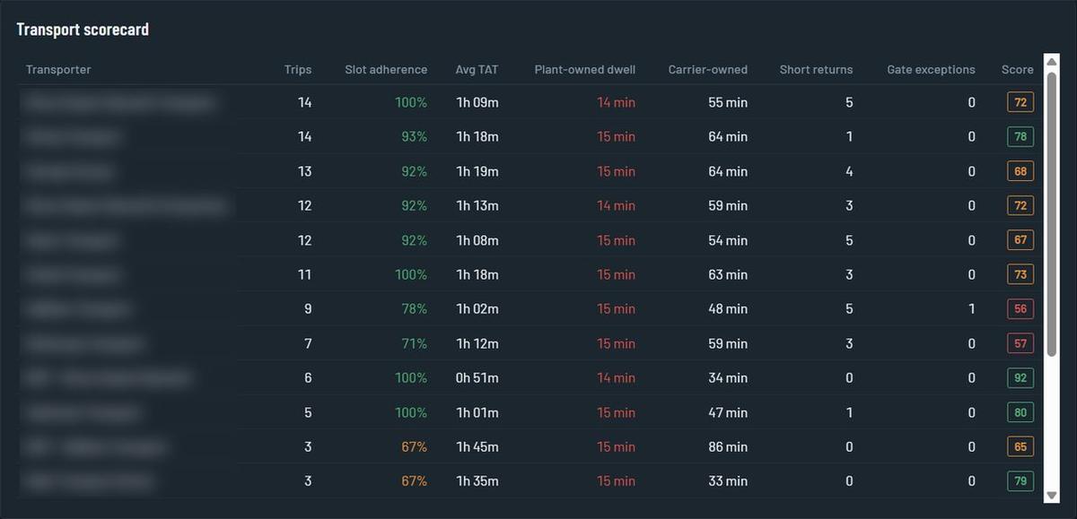Viewport: 1077px width, 519px height.
Task: Select Short returns value 4
Action: tap(849, 171)
